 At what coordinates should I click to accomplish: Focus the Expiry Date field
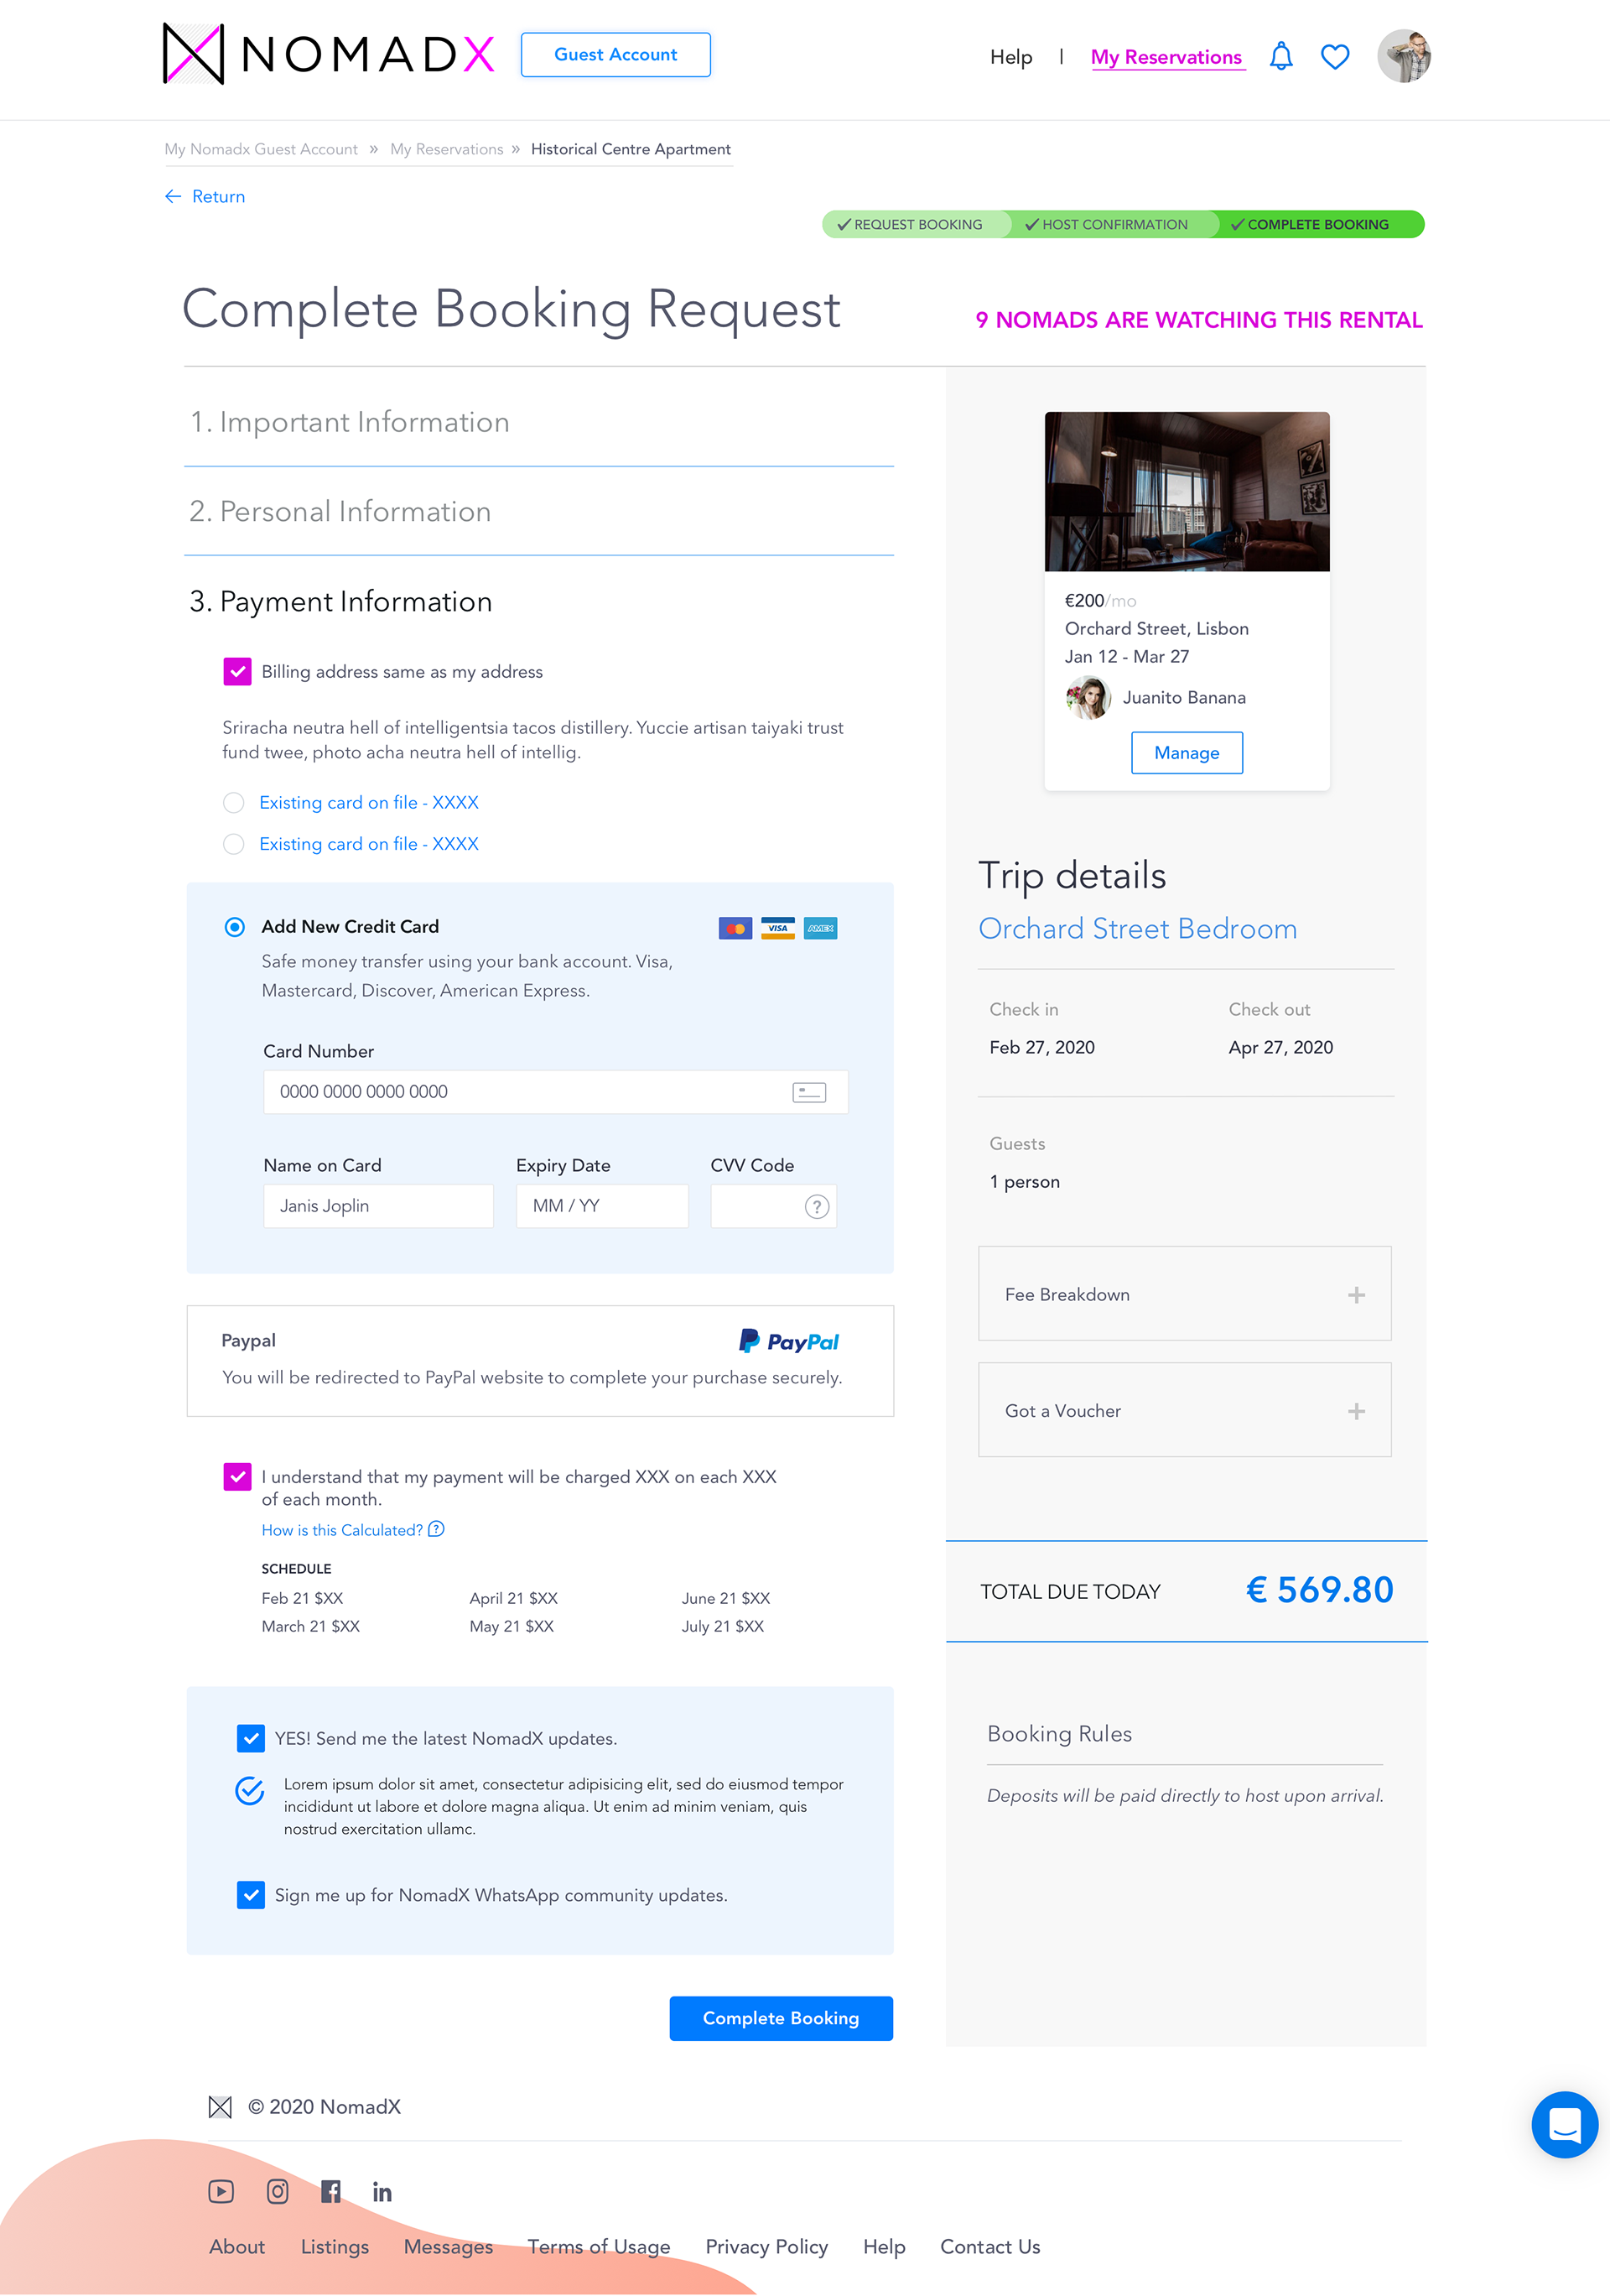(x=601, y=1206)
